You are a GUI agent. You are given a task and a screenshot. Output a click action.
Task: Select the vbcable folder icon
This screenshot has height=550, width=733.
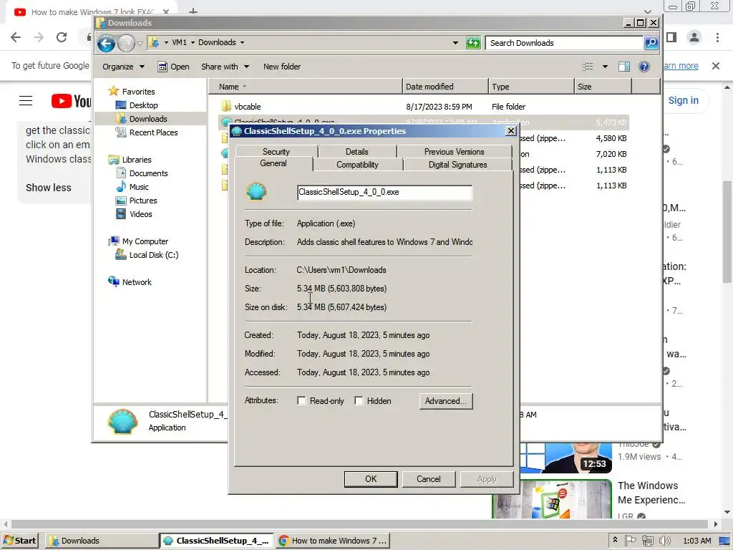(x=226, y=107)
